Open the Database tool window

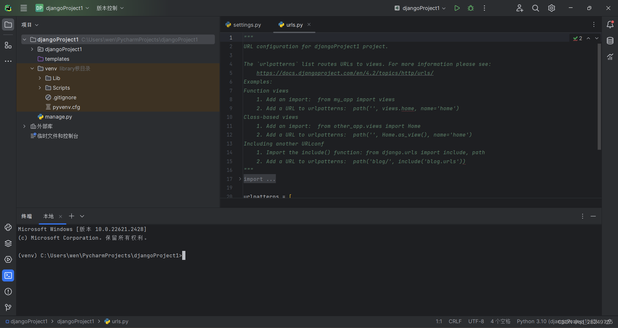(x=610, y=41)
